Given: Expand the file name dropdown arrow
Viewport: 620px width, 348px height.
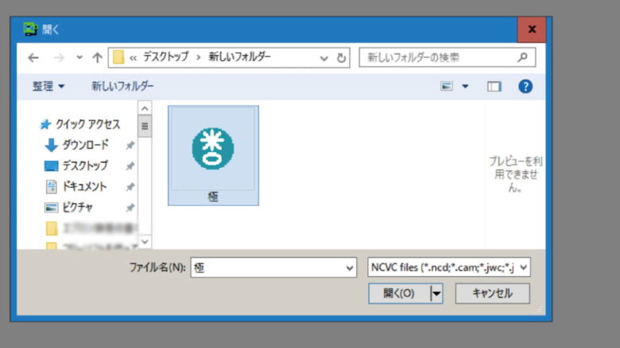Looking at the screenshot, I should (x=349, y=268).
